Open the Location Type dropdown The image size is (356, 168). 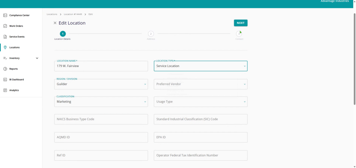[x=200, y=66]
